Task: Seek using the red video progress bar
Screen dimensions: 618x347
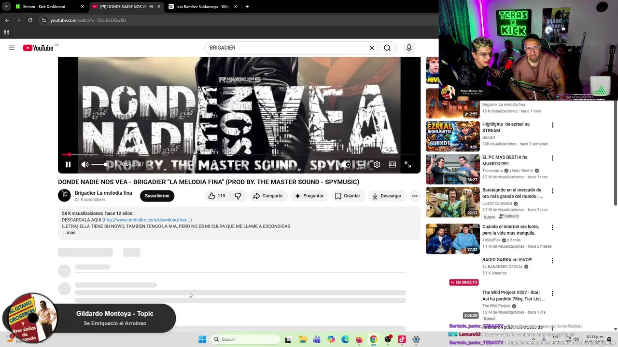Action: tap(239, 155)
